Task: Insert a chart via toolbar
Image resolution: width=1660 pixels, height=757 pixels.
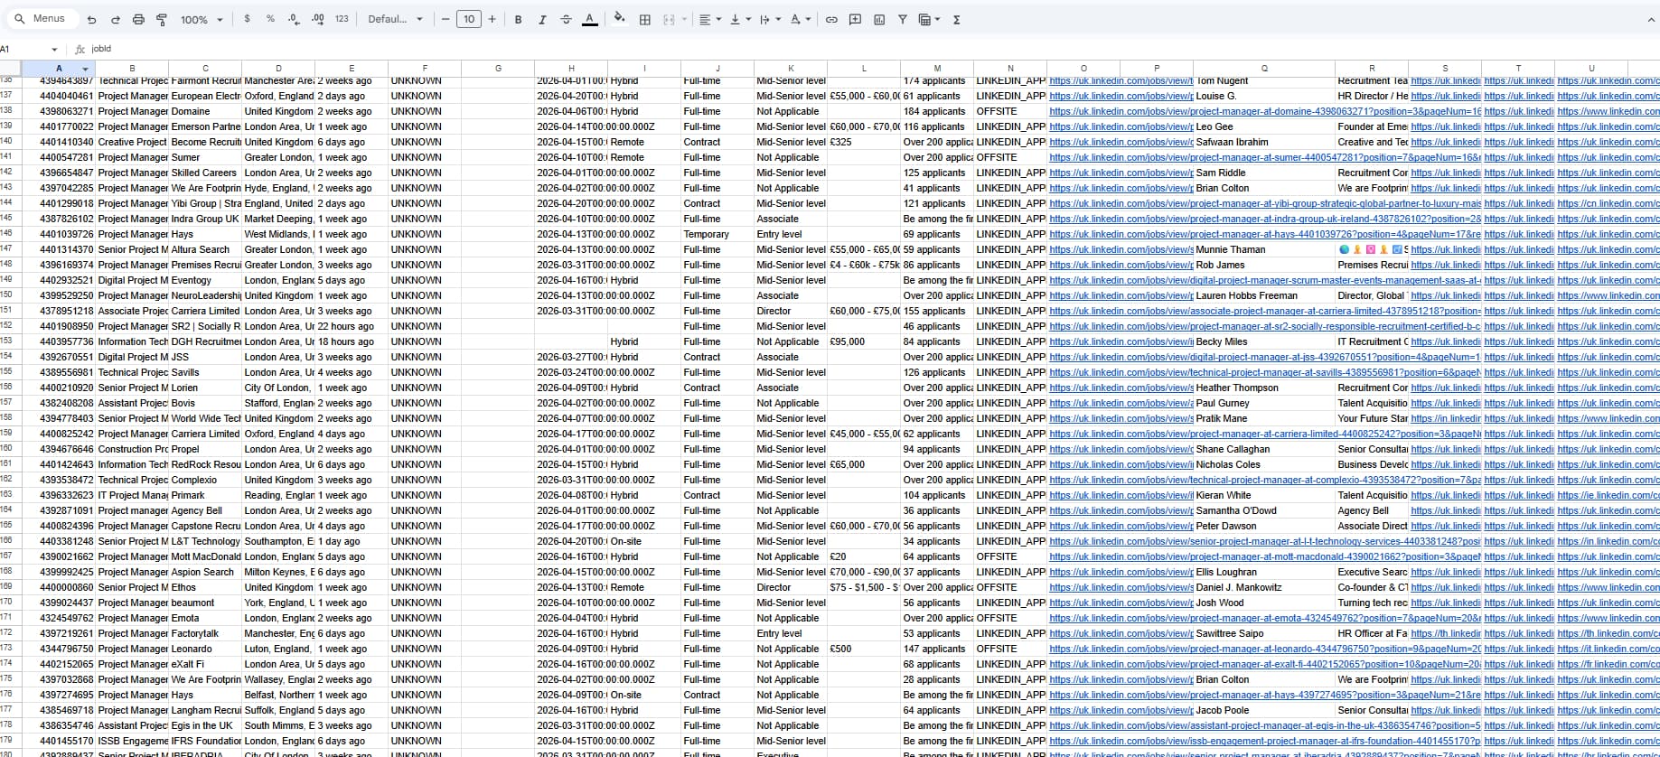Action: point(879,19)
